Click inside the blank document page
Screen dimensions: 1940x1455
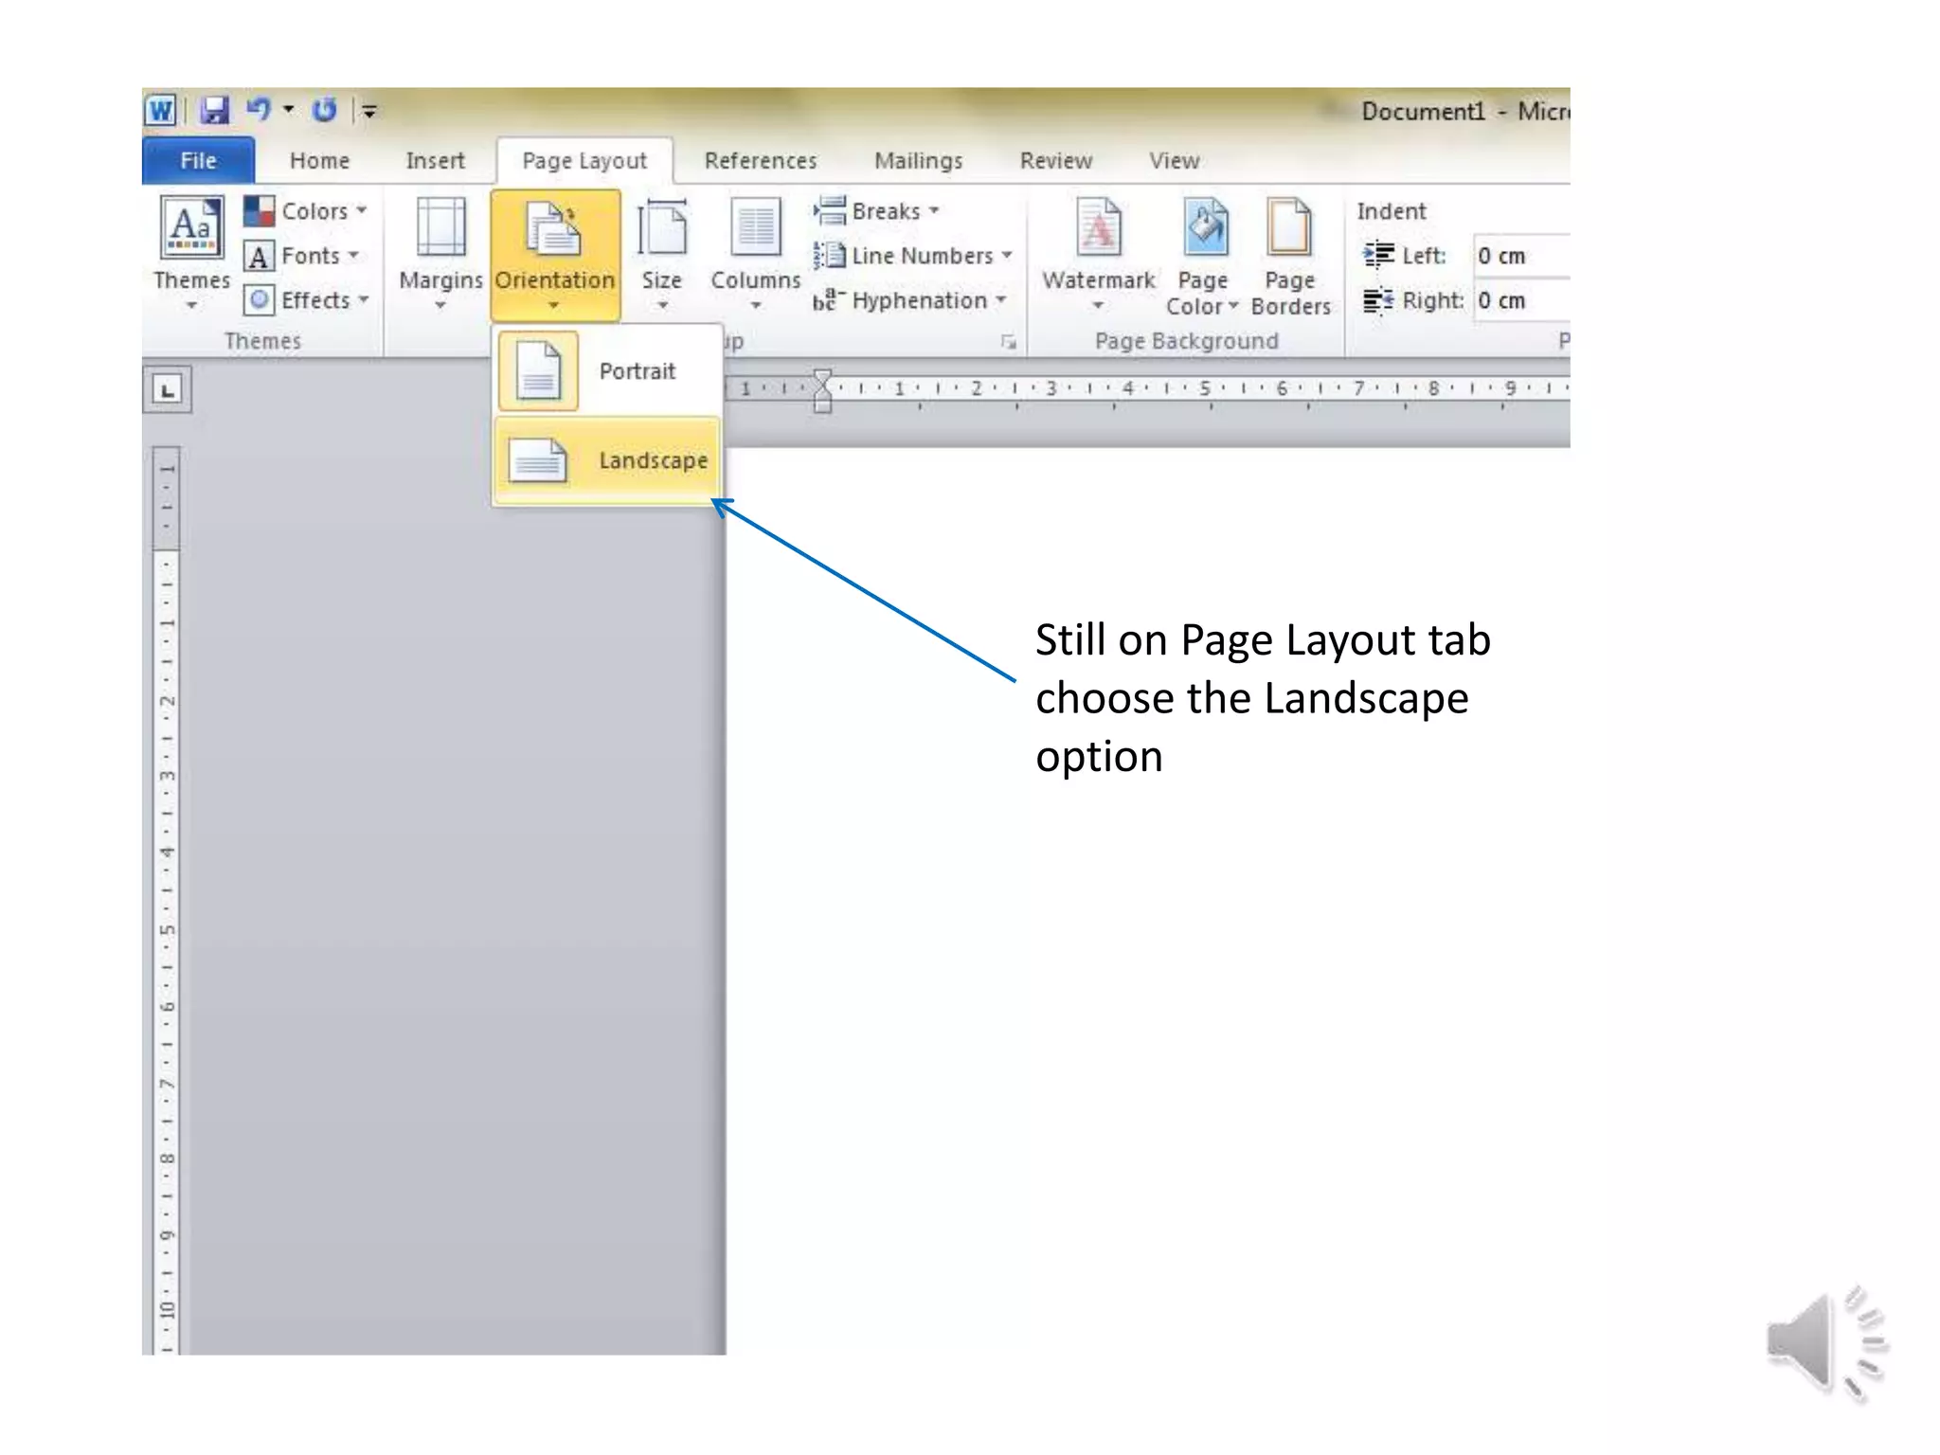point(1146,900)
